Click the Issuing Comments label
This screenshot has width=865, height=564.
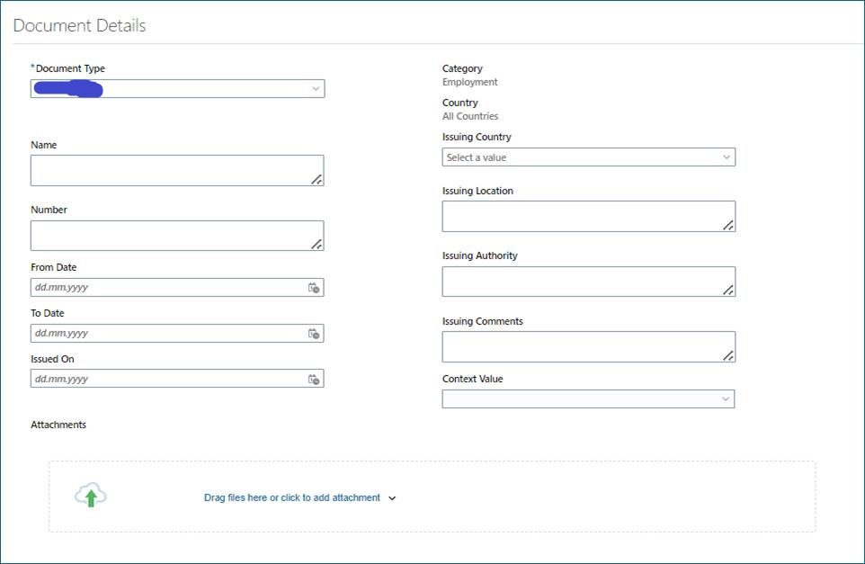pos(483,321)
